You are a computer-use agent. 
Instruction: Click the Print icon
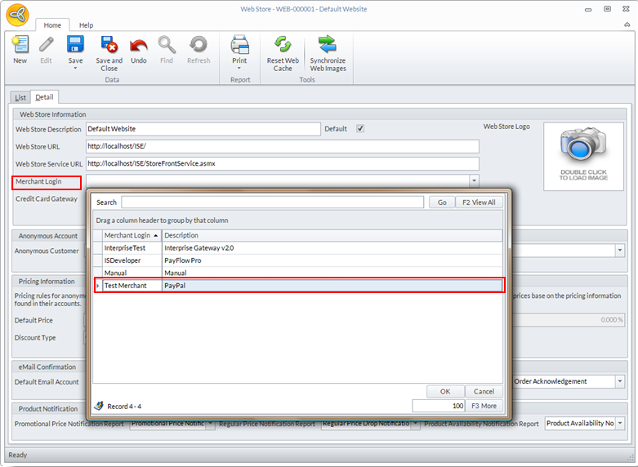click(x=239, y=46)
